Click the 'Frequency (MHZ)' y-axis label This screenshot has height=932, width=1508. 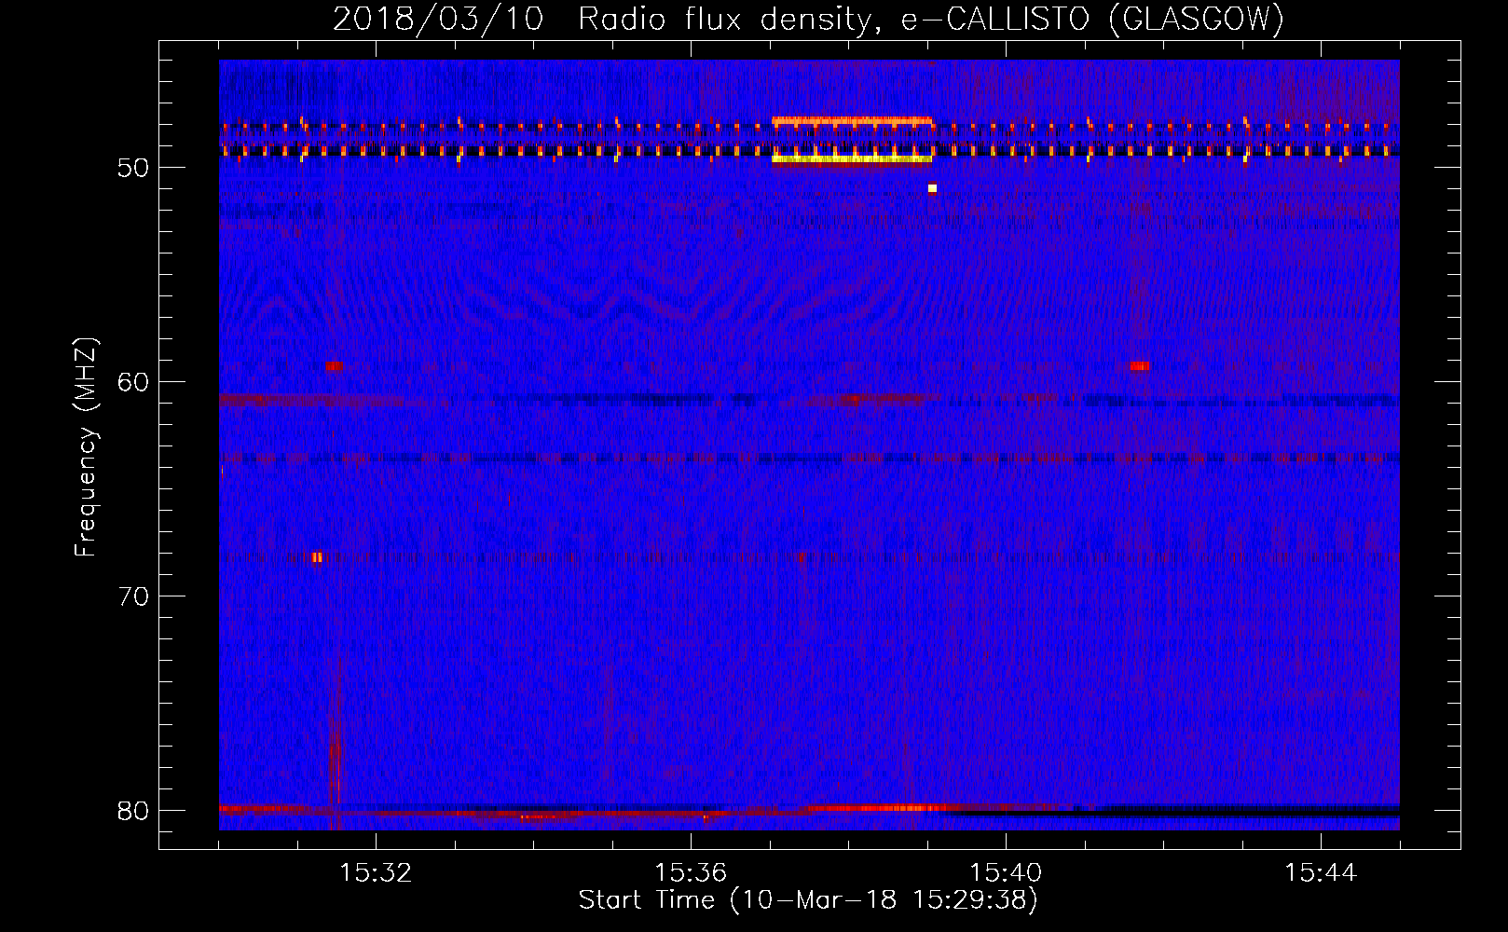coord(86,447)
